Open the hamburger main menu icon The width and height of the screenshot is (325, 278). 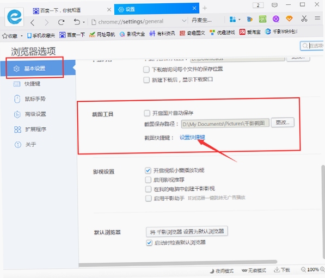tap(317, 18)
